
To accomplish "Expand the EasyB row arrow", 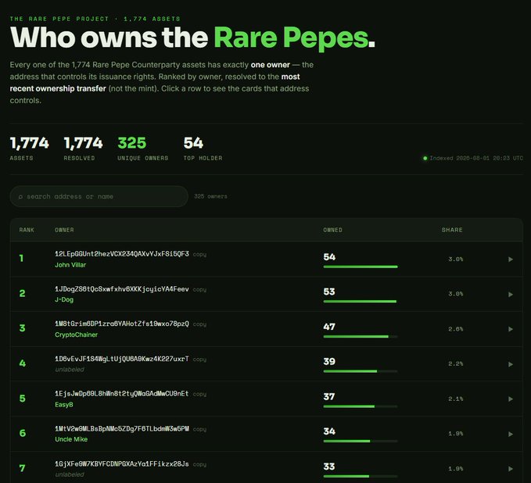I will pos(511,399).
